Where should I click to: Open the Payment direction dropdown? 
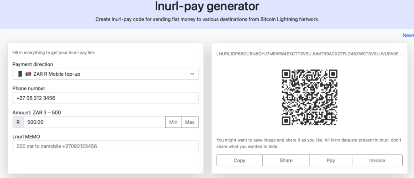pos(106,74)
